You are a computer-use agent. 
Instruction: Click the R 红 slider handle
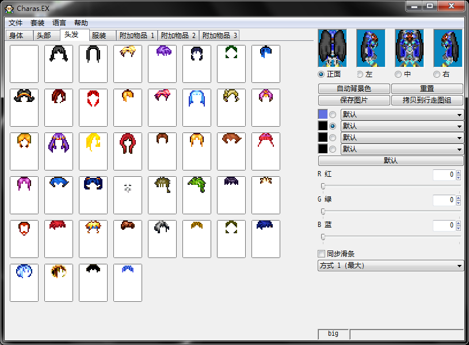pyautogui.click(x=323, y=186)
